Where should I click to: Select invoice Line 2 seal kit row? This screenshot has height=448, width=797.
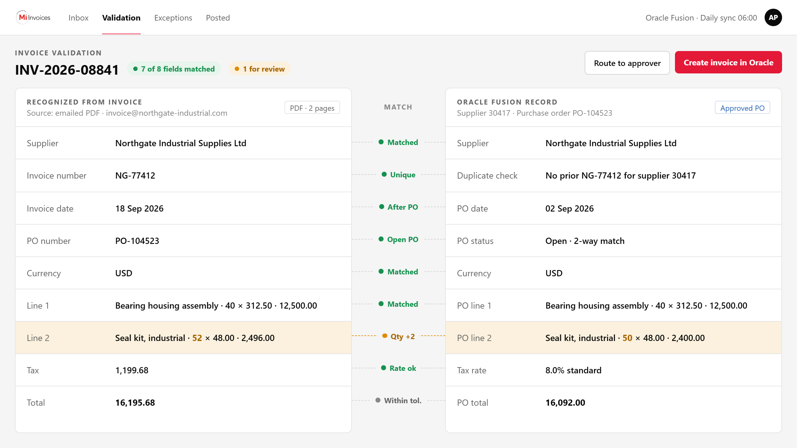point(183,338)
